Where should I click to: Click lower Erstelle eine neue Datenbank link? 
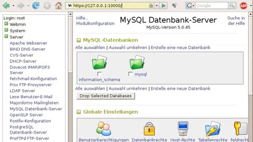click(180, 88)
